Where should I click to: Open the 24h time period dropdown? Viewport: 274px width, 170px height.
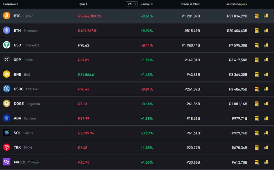click(x=132, y=4)
